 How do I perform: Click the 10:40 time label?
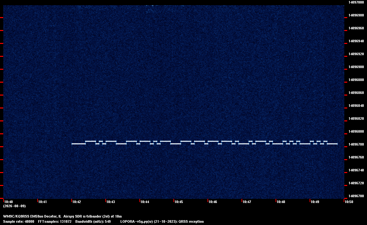8,202
